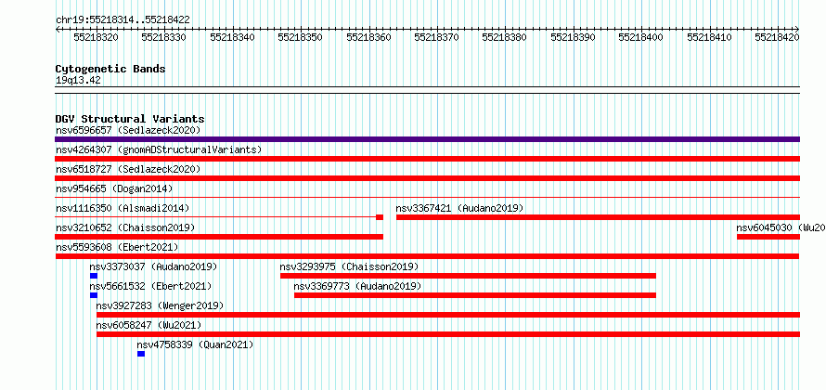
Task: Open the nsv3373037 (Audano2019) label
Action: [153, 266]
